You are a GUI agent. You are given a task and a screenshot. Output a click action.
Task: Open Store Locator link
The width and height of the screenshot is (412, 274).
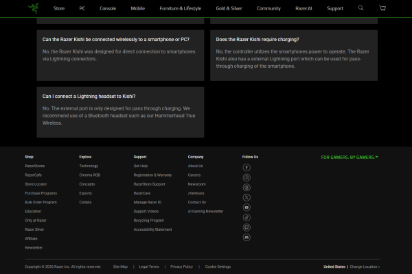tap(36, 184)
